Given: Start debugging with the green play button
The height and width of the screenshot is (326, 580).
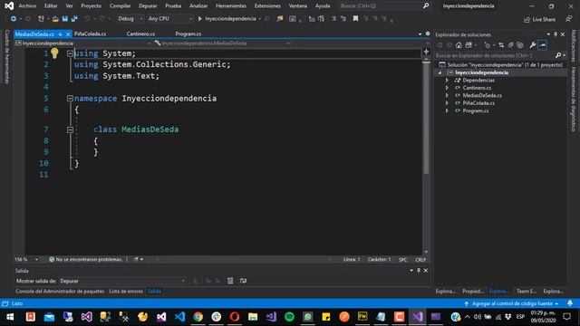Looking at the screenshot, I should pyautogui.click(x=199, y=18).
